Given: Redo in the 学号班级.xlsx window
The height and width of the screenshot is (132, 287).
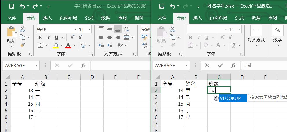Looking at the screenshot, I should tap(35, 6).
